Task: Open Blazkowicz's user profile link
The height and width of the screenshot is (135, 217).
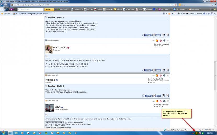Action: point(60,48)
